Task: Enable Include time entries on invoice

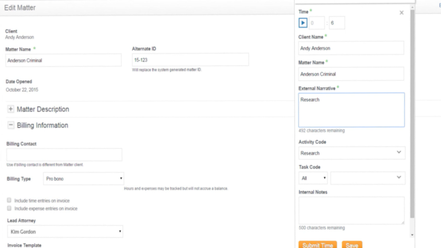Action: [x=9, y=200]
